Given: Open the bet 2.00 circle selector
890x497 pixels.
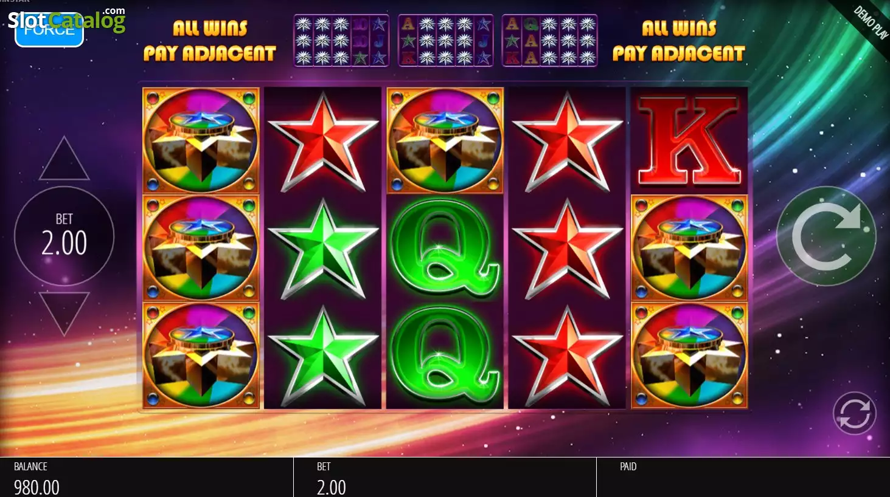Looking at the screenshot, I should pos(64,236).
